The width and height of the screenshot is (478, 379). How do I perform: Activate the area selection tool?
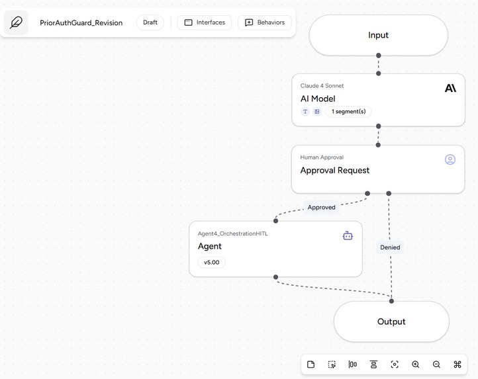[x=332, y=364]
